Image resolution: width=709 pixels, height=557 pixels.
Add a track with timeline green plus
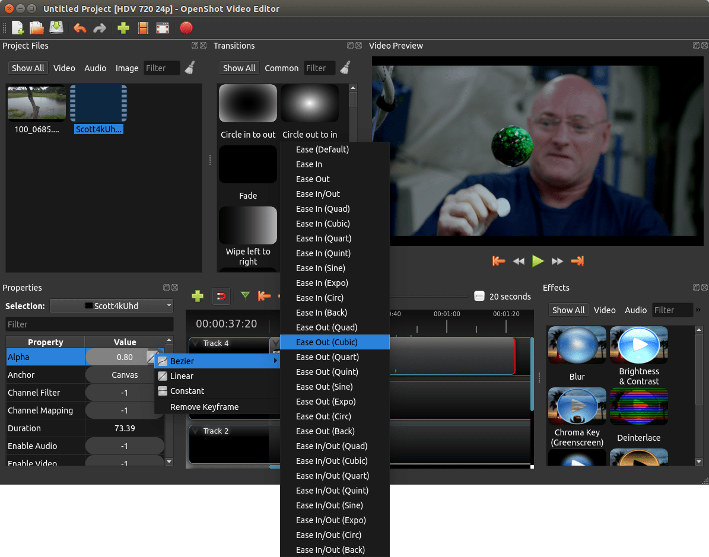pos(198,296)
